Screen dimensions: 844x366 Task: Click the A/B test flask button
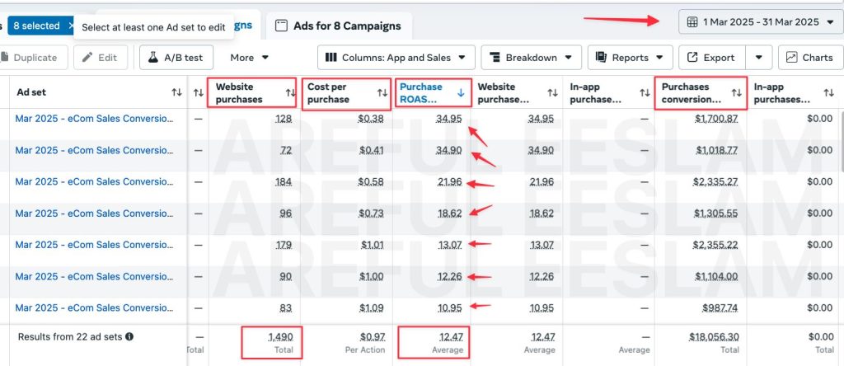click(x=176, y=58)
